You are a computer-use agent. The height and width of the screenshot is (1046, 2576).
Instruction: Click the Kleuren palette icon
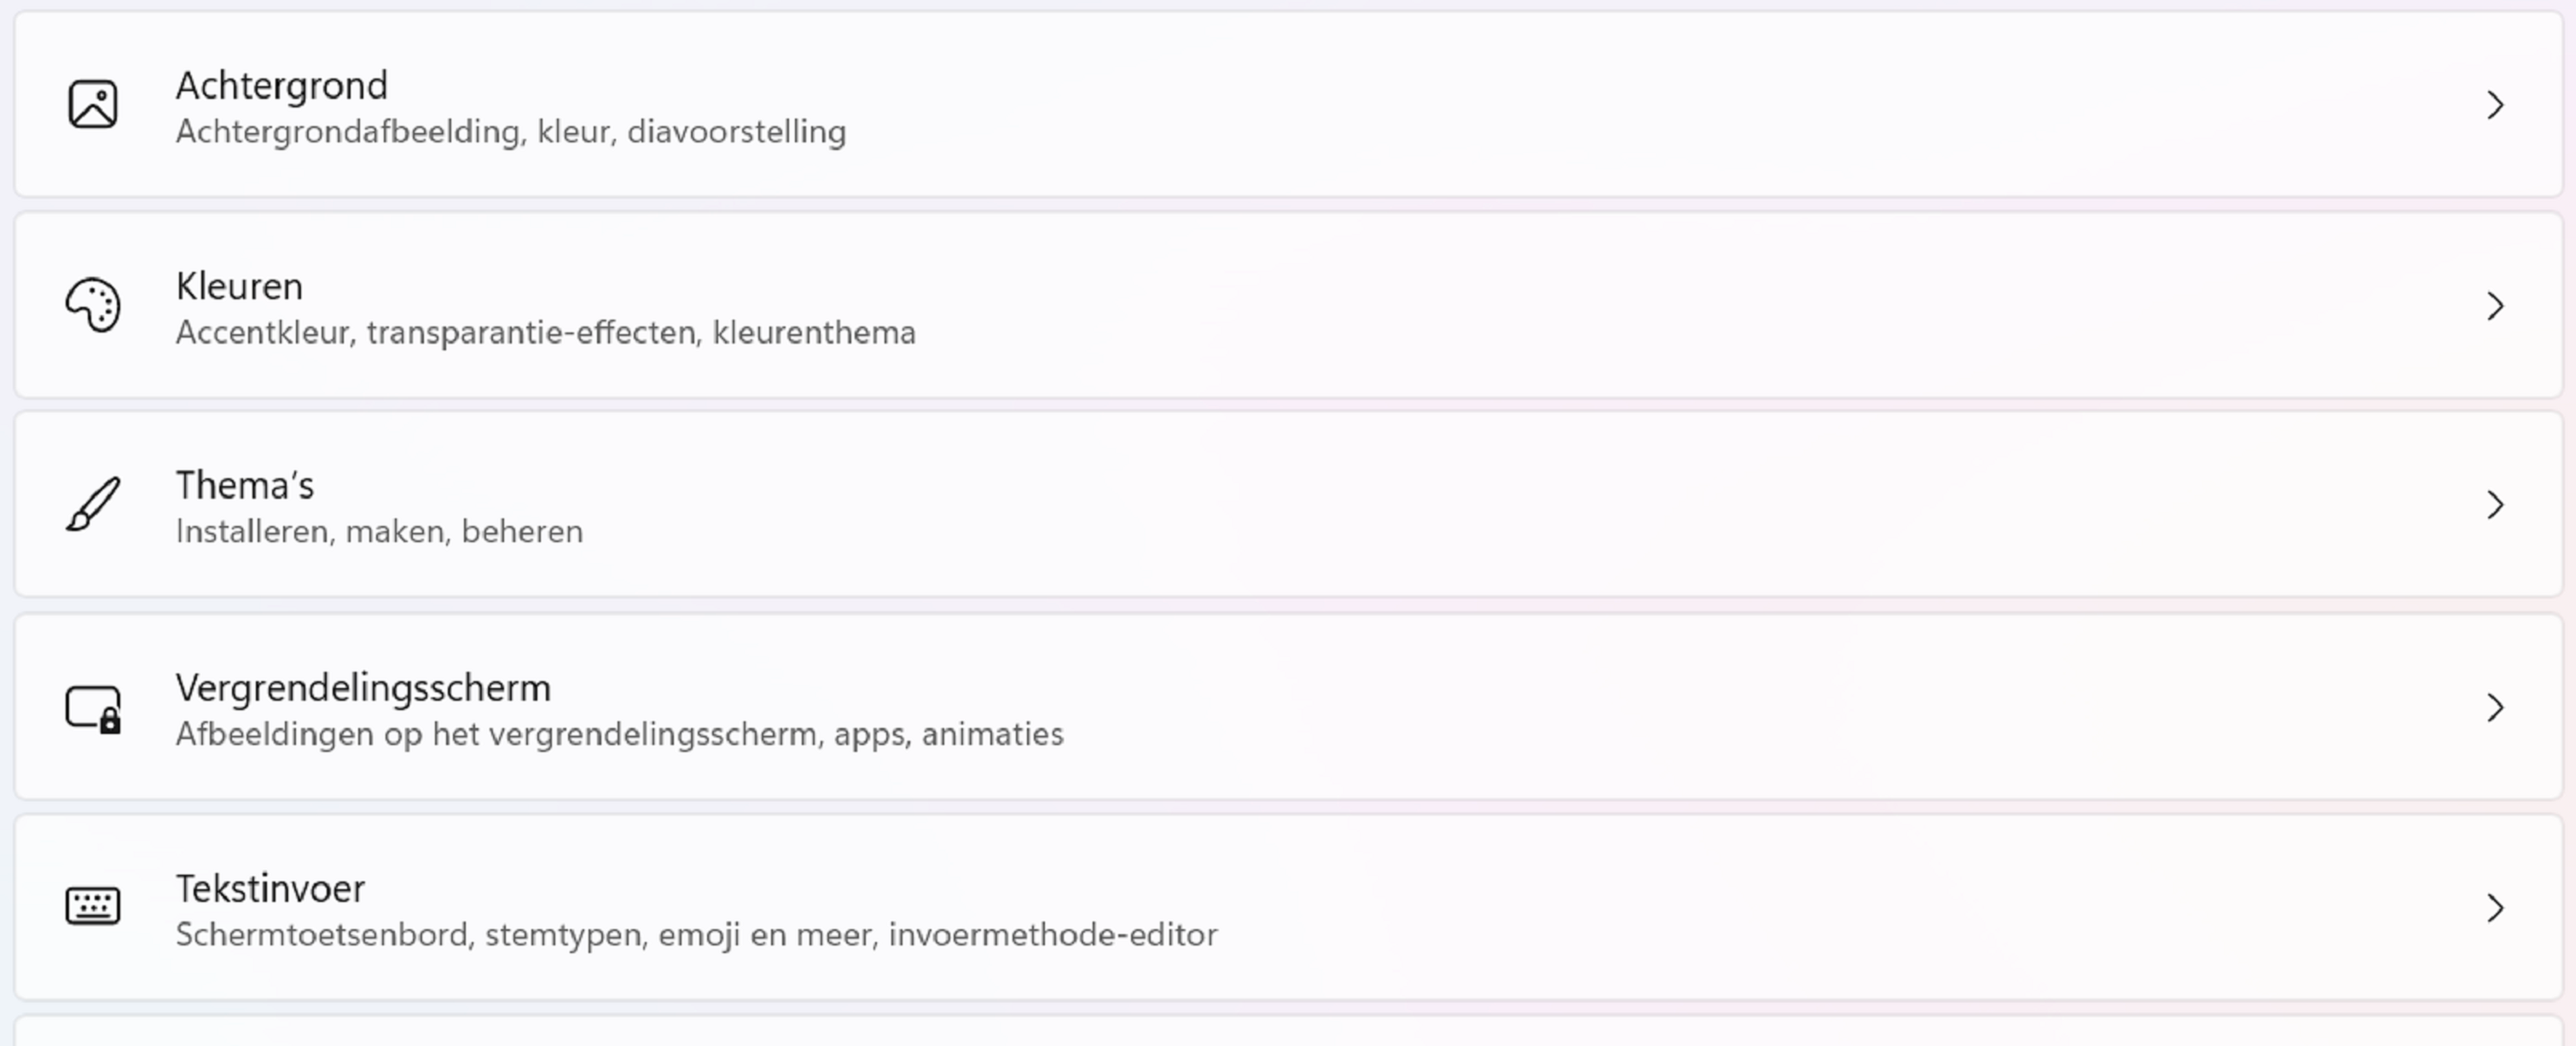[x=93, y=304]
